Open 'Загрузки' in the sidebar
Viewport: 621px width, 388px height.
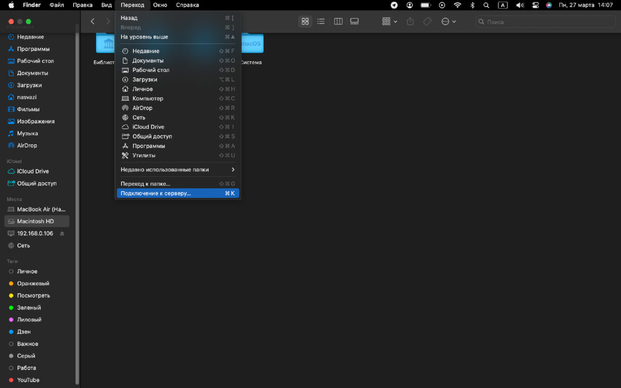(36, 85)
